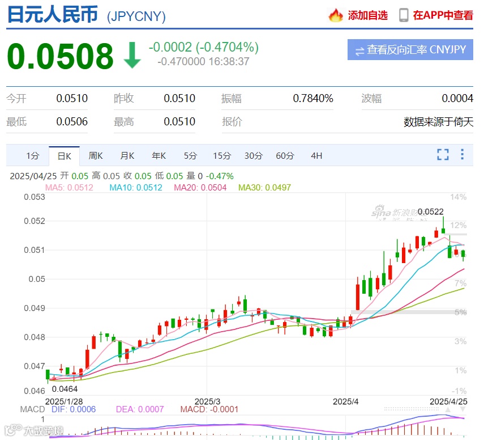Screen dimensions: 484x440
Task: Click the 波幅 value 0.0004
Action: [457, 98]
